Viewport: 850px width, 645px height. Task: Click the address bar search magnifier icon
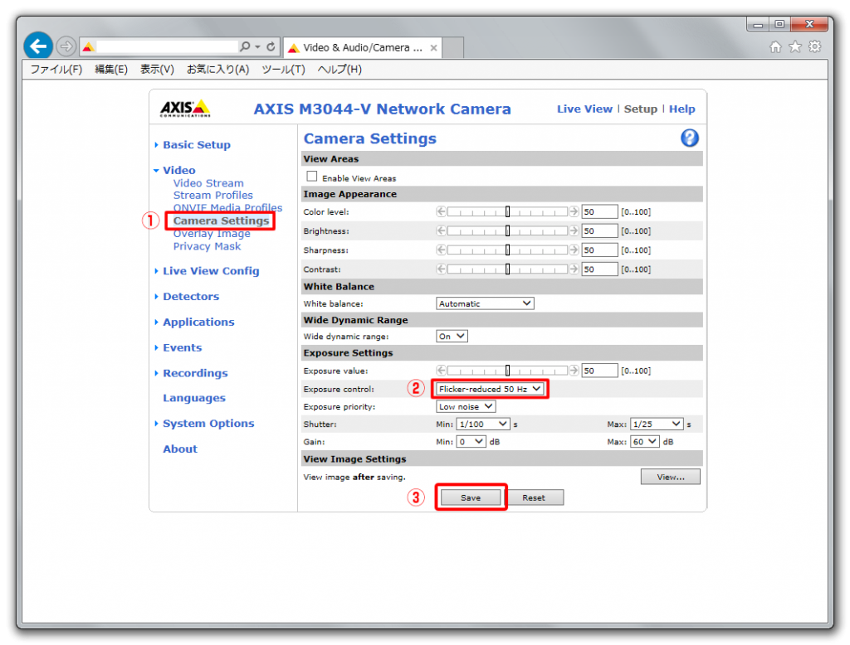click(x=245, y=46)
